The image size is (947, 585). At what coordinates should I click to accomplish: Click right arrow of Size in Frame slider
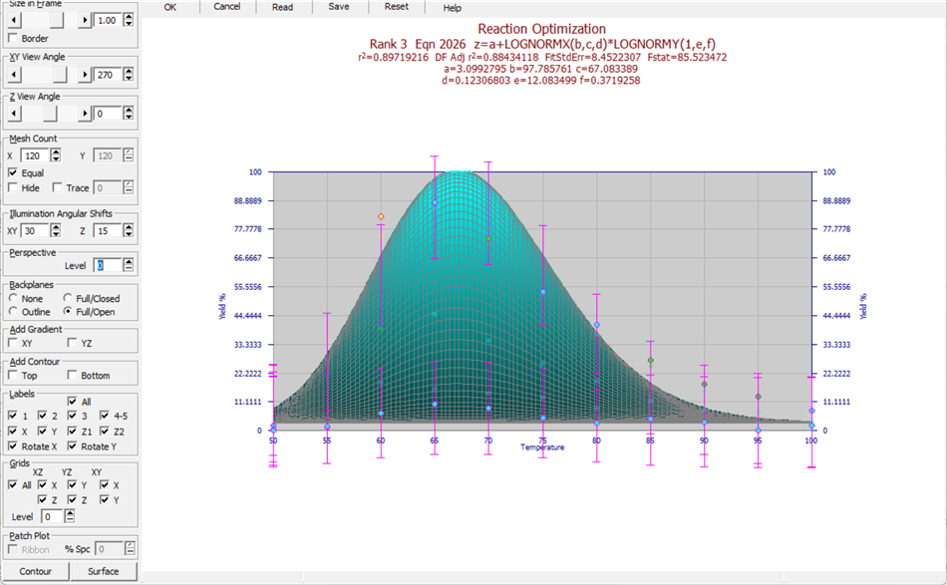pyautogui.click(x=85, y=20)
